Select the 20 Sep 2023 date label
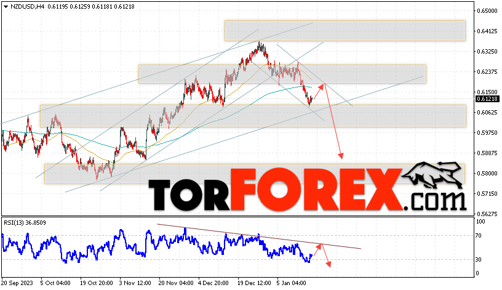Screen dimensions: 502x290 (x=17, y=283)
